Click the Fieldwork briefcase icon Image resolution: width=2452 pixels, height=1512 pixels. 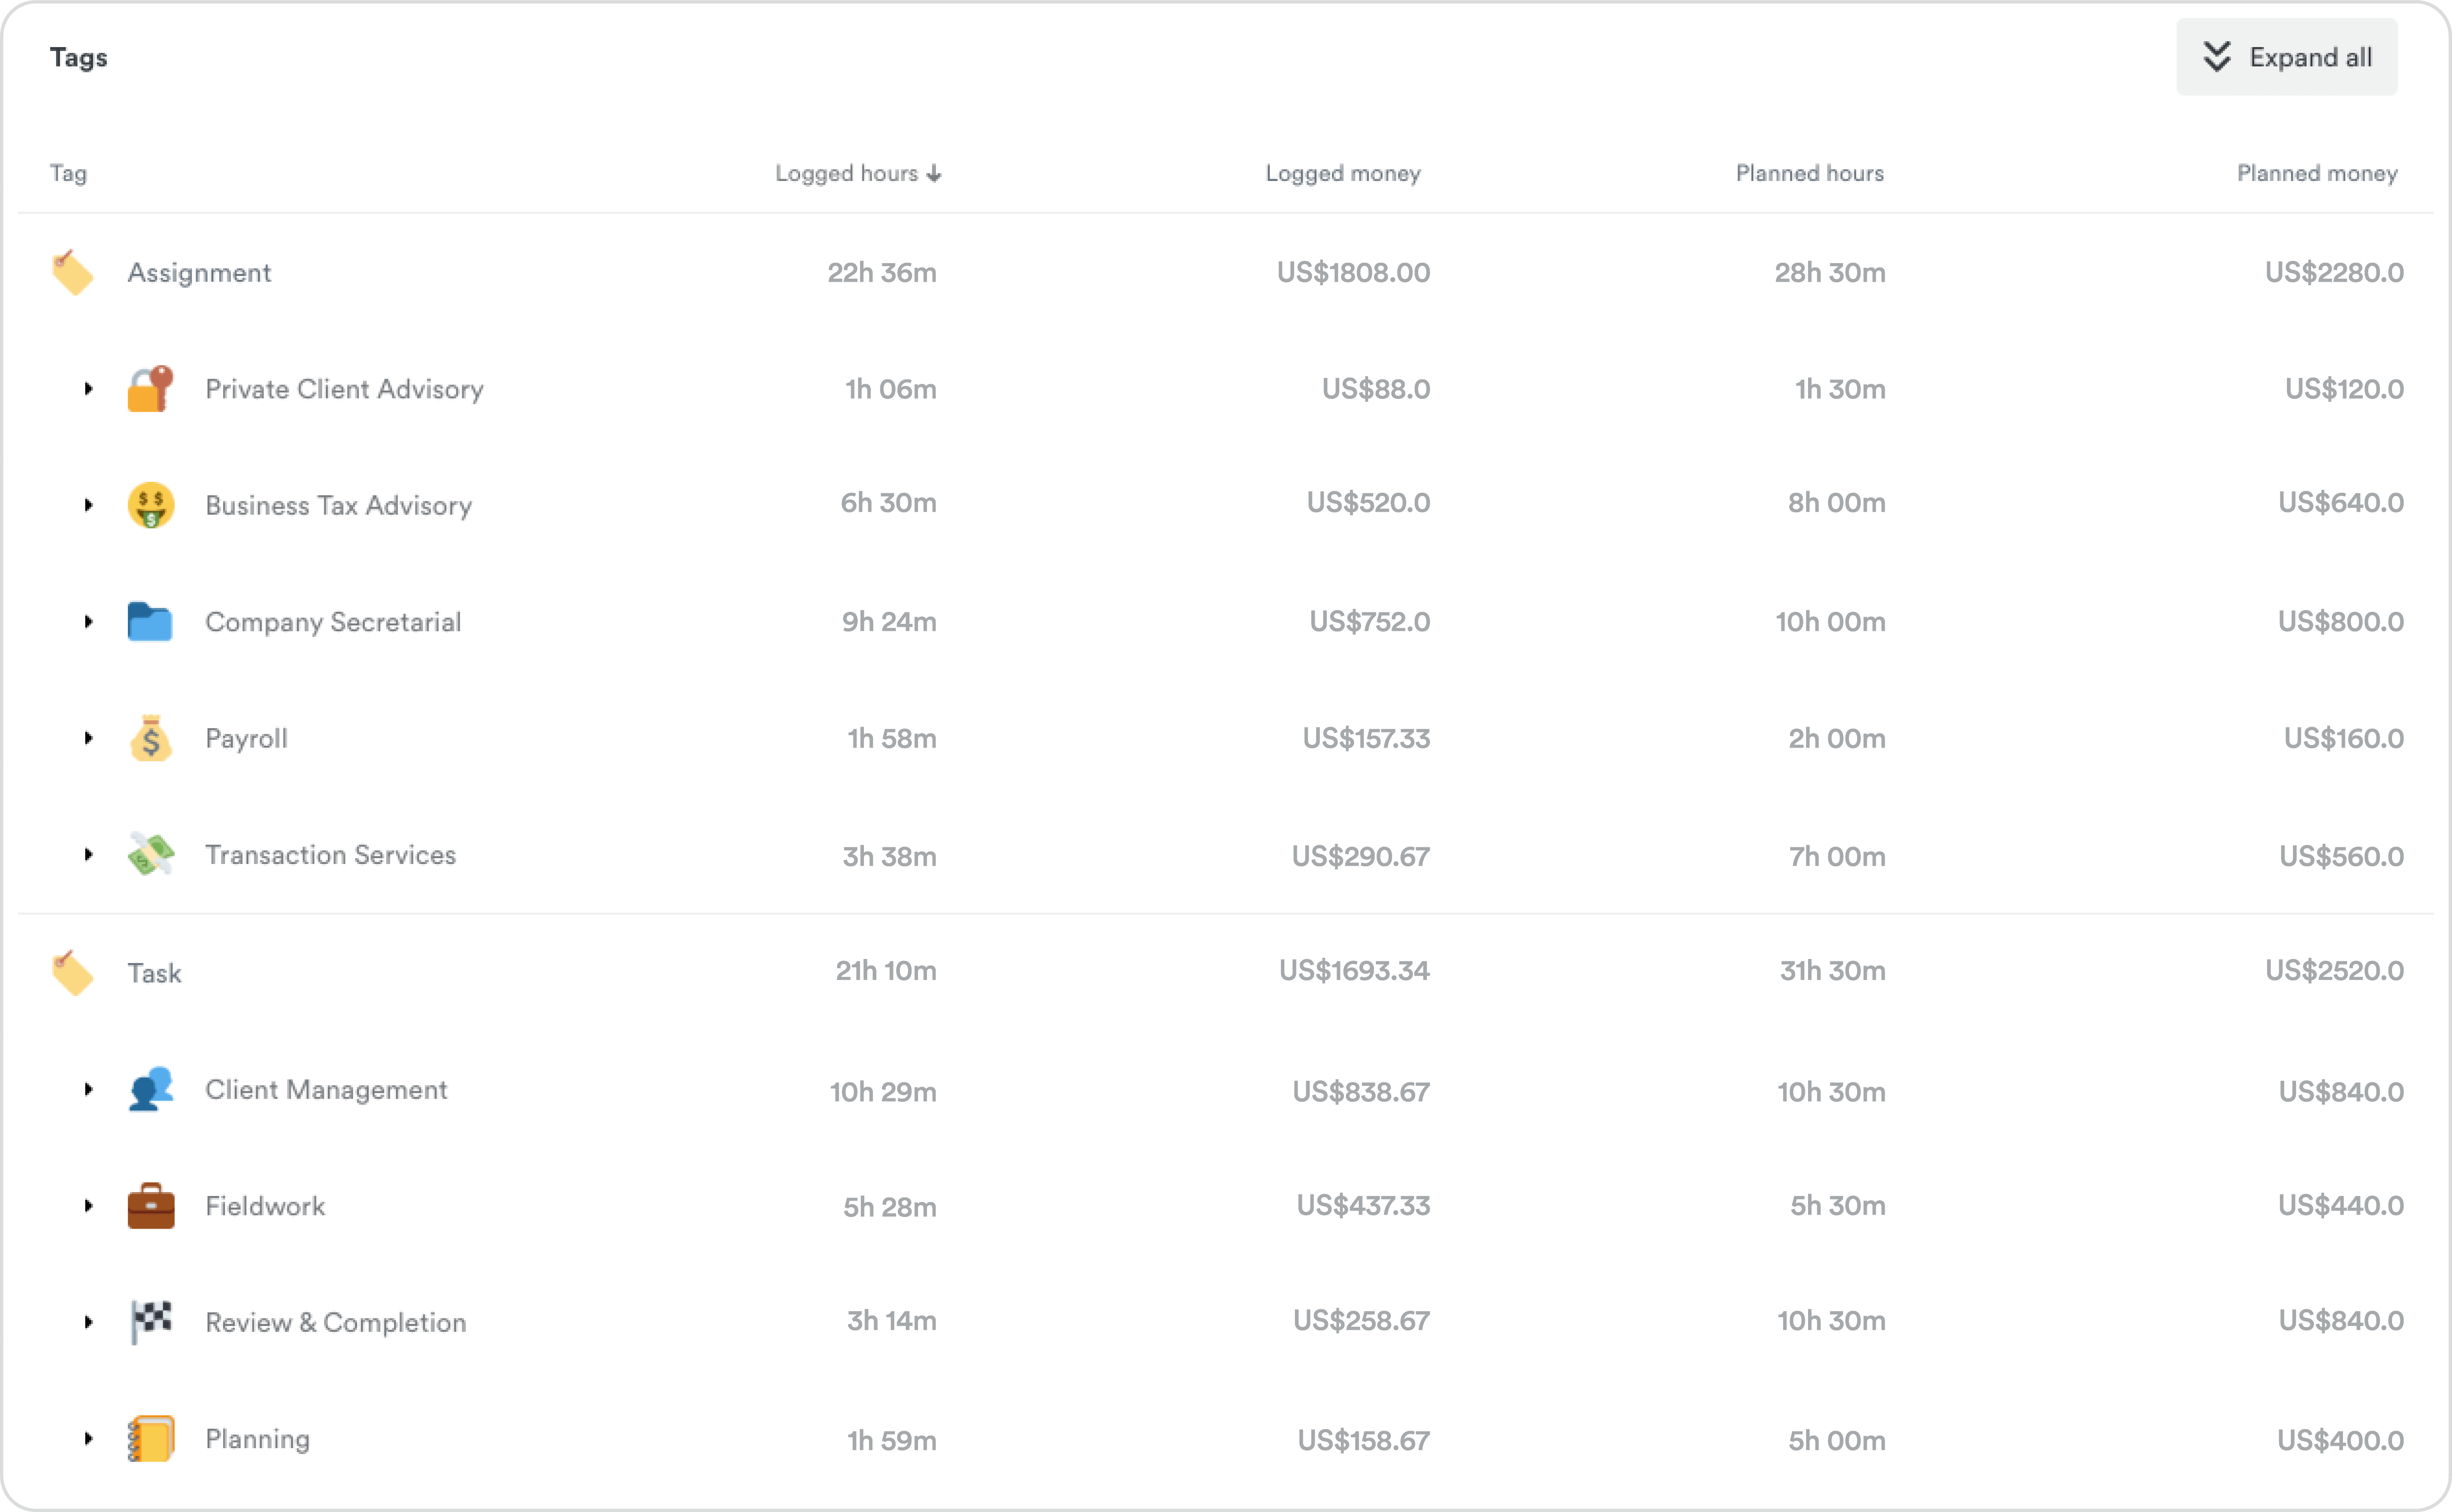pyautogui.click(x=150, y=1206)
